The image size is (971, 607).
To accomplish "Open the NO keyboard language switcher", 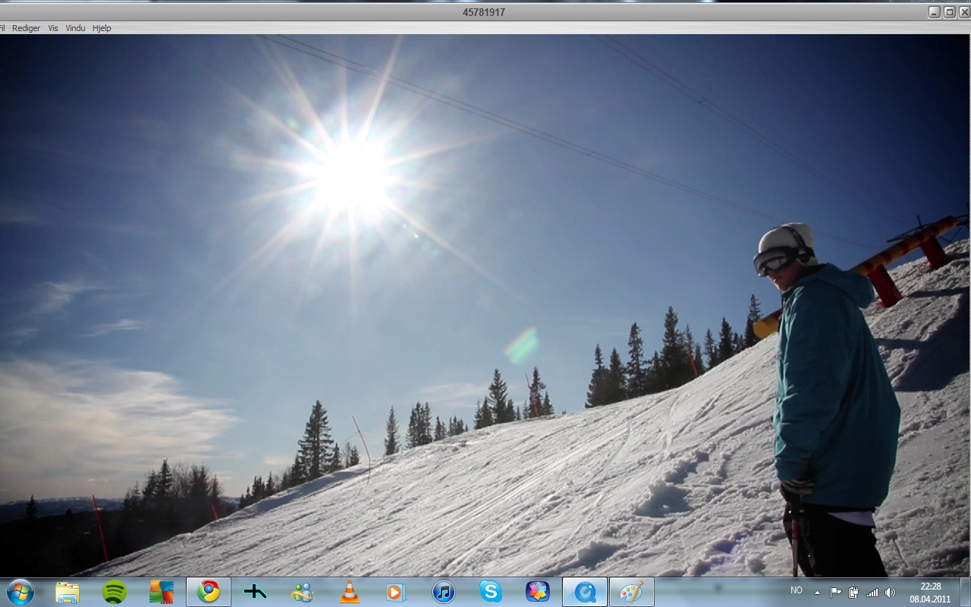I will [x=796, y=590].
